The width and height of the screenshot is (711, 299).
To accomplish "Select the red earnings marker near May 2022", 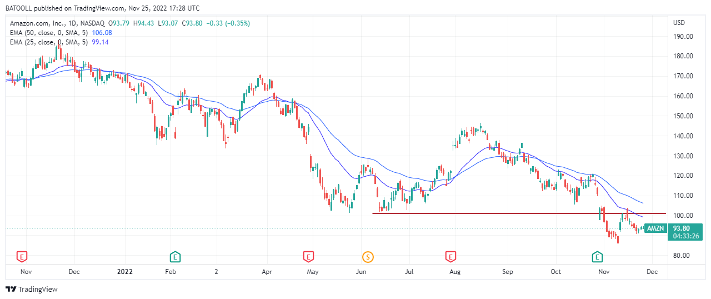I will pyautogui.click(x=308, y=256).
